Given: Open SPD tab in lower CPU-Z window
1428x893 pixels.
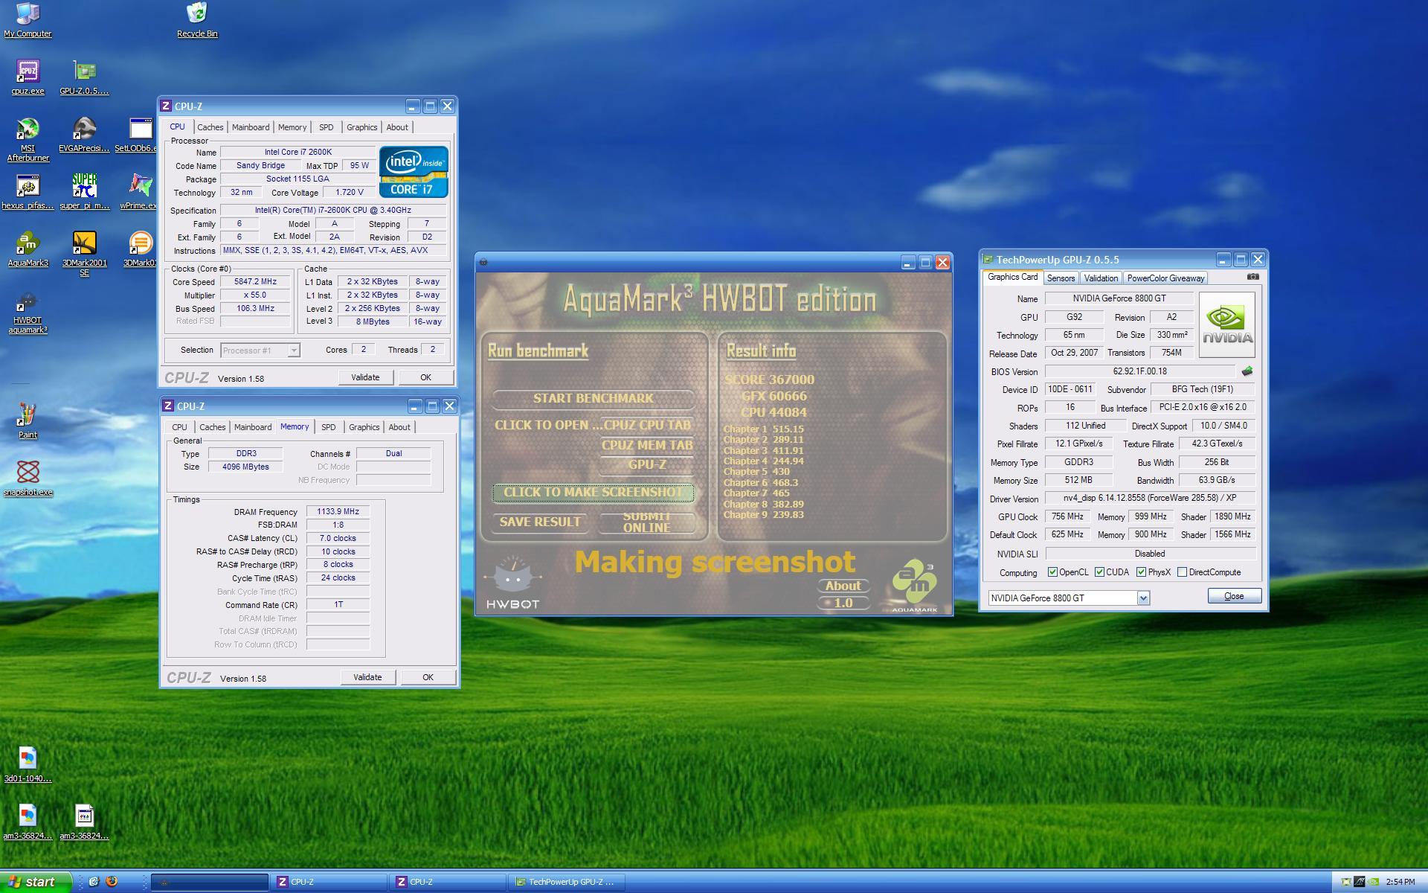Looking at the screenshot, I should [x=328, y=427].
